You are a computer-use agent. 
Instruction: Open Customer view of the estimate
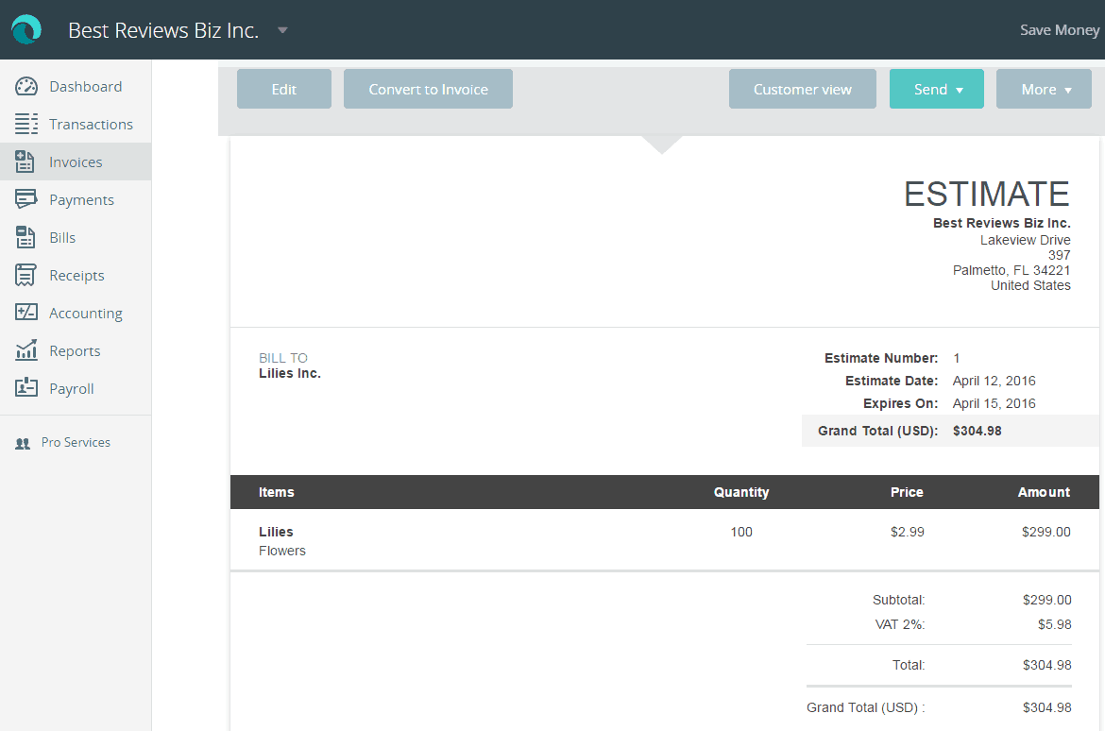[802, 89]
